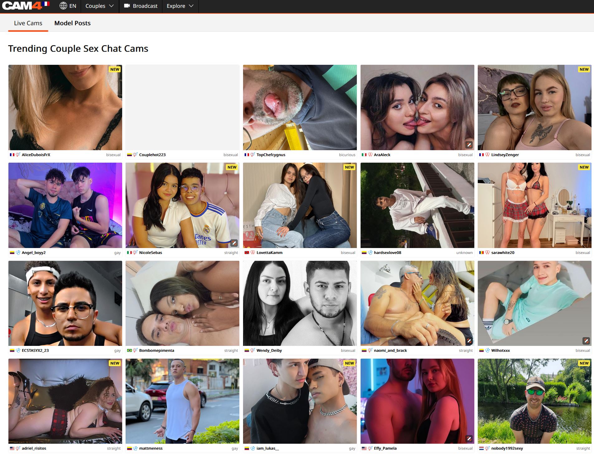The image size is (594, 454).
Task: Open Angel_boyy2 username link
Action: point(34,253)
